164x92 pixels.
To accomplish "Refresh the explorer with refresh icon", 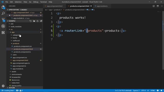I will pyautogui.click(x=38, y=21).
